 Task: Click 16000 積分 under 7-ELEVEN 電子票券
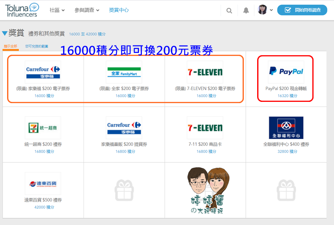point(206,96)
